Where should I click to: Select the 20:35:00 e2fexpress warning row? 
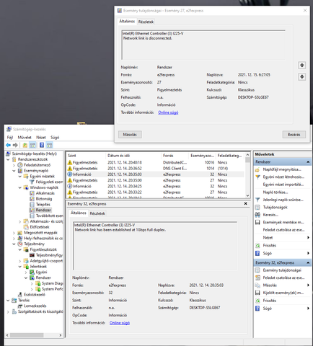[x=155, y=180]
